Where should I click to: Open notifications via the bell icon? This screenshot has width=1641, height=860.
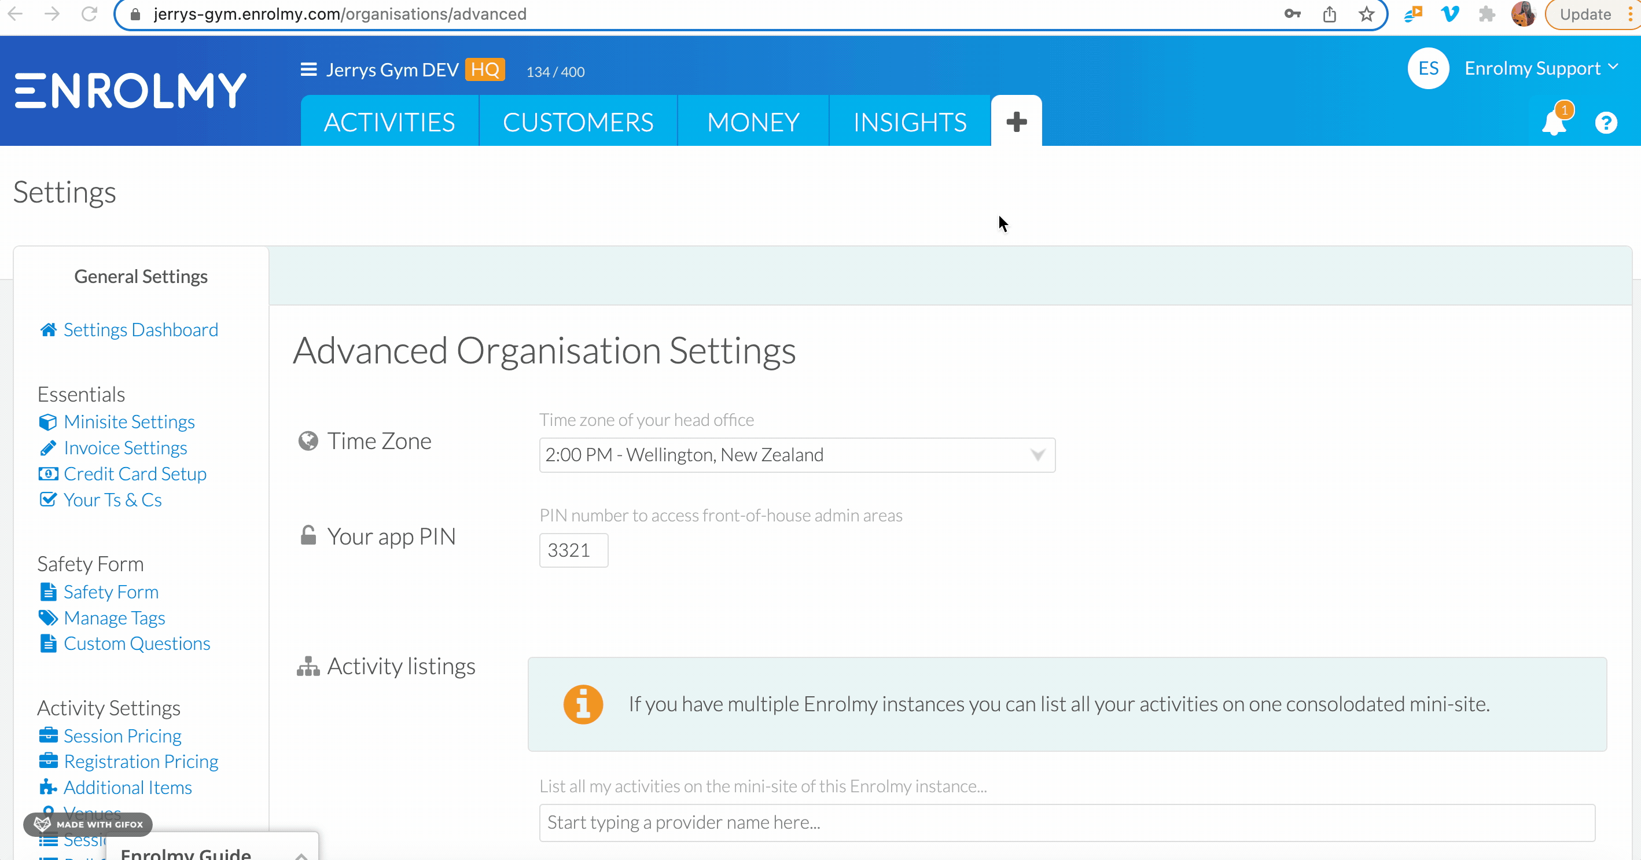[1555, 121]
